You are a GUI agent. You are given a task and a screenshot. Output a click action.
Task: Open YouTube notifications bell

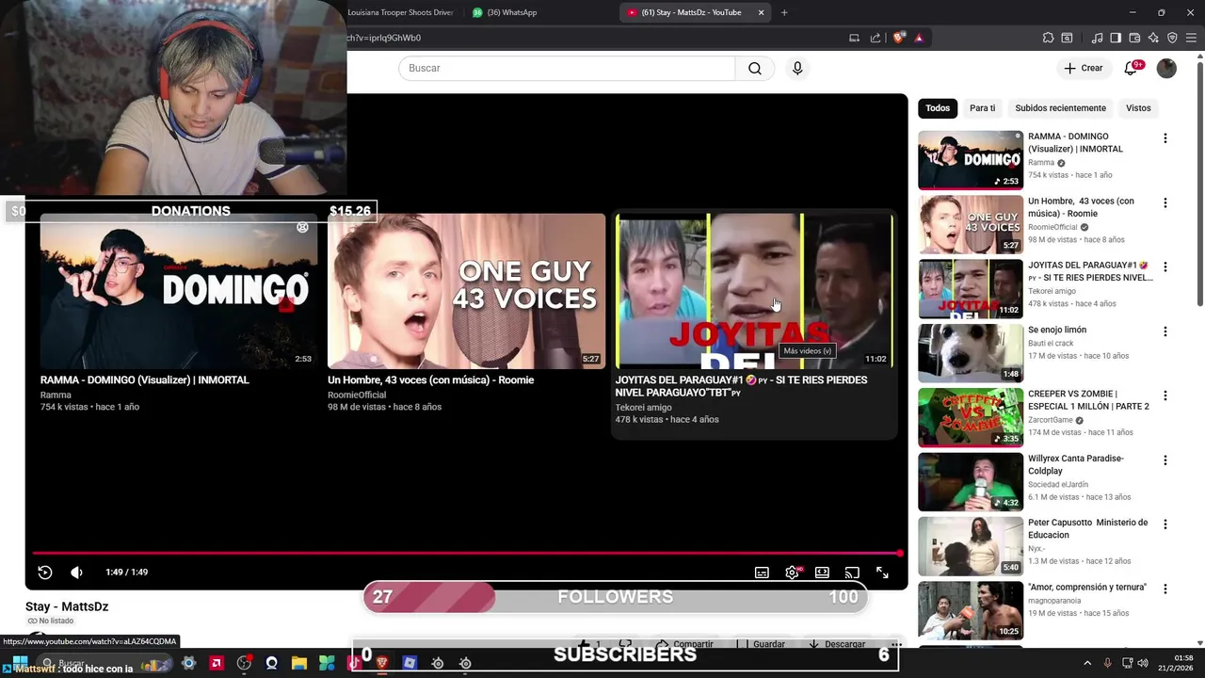tap(1132, 68)
